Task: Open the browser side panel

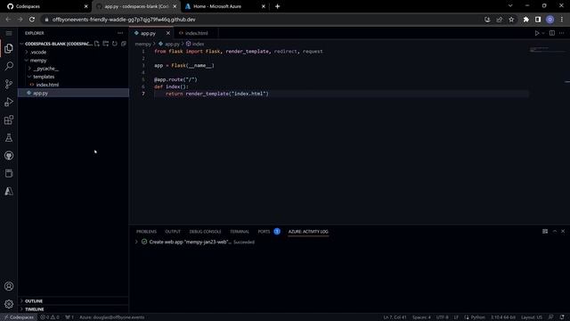Action: (x=538, y=20)
